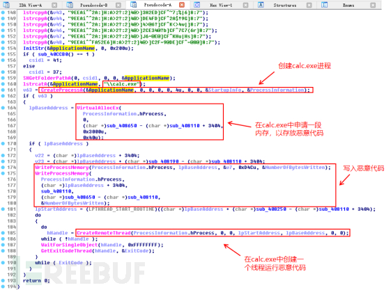Image resolution: width=386 pixels, height=290 pixels.
Task: Toggle breakpoint dot on line 193
Action: click(3, 280)
